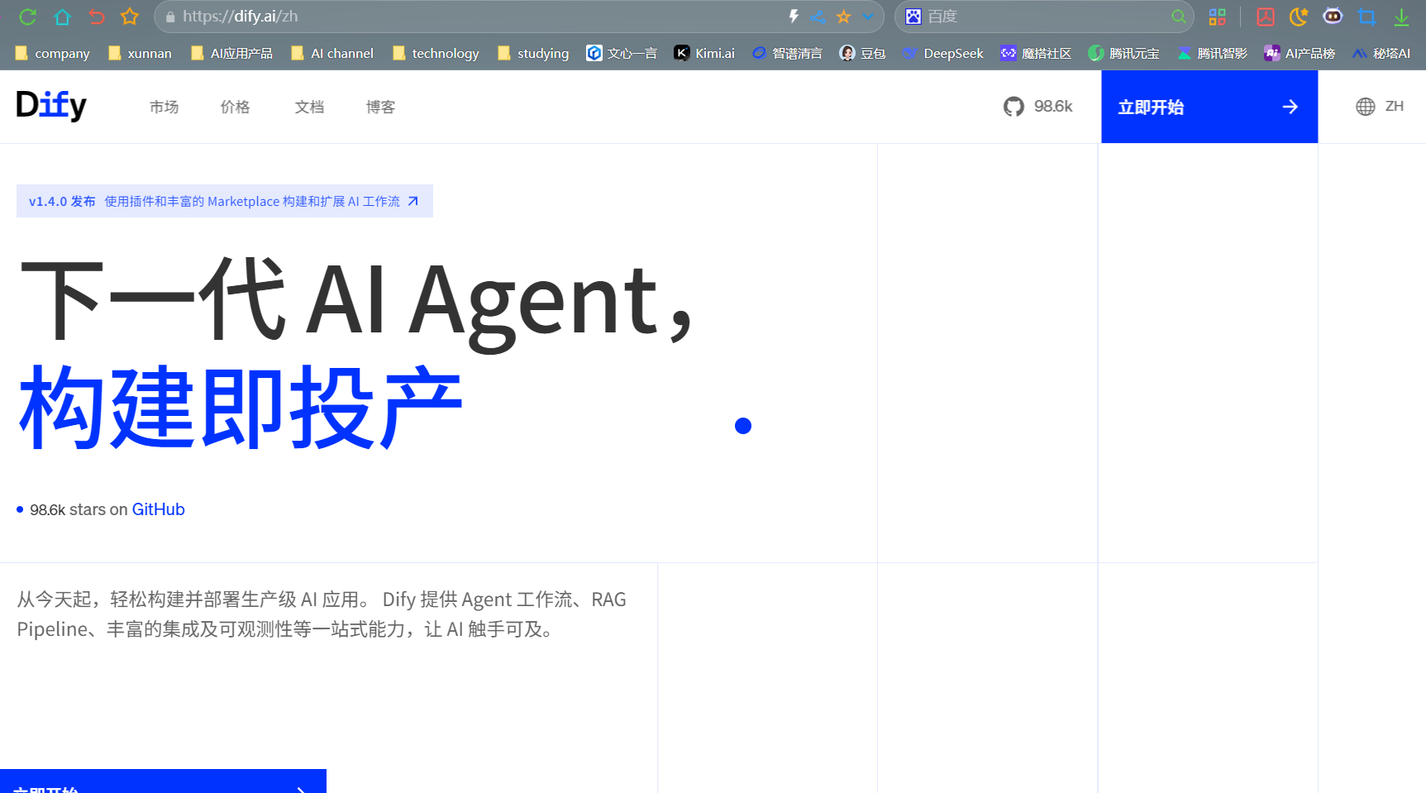Click into the 百度 search field
Image resolution: width=1426 pixels, height=793 pixels.
click(x=1046, y=17)
